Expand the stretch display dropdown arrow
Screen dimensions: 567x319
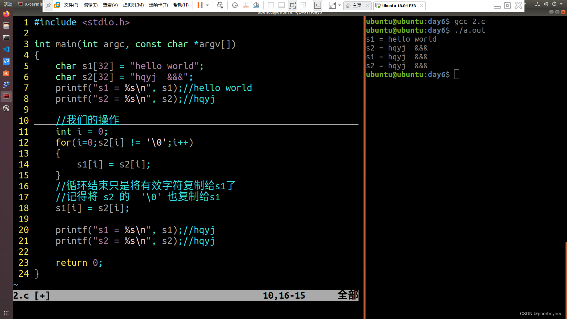point(340,5)
